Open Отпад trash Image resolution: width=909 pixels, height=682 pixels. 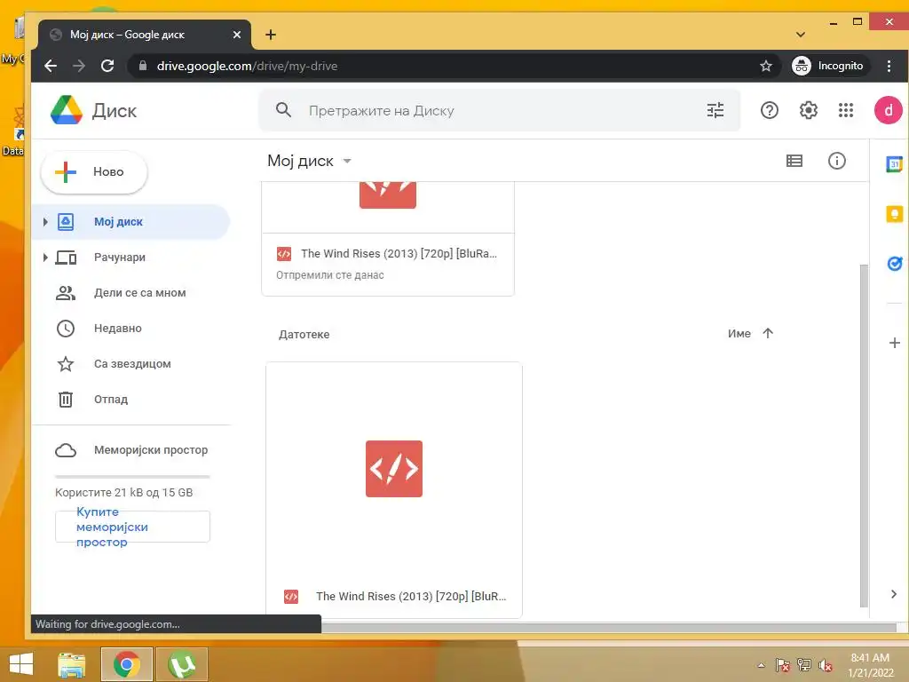(111, 399)
